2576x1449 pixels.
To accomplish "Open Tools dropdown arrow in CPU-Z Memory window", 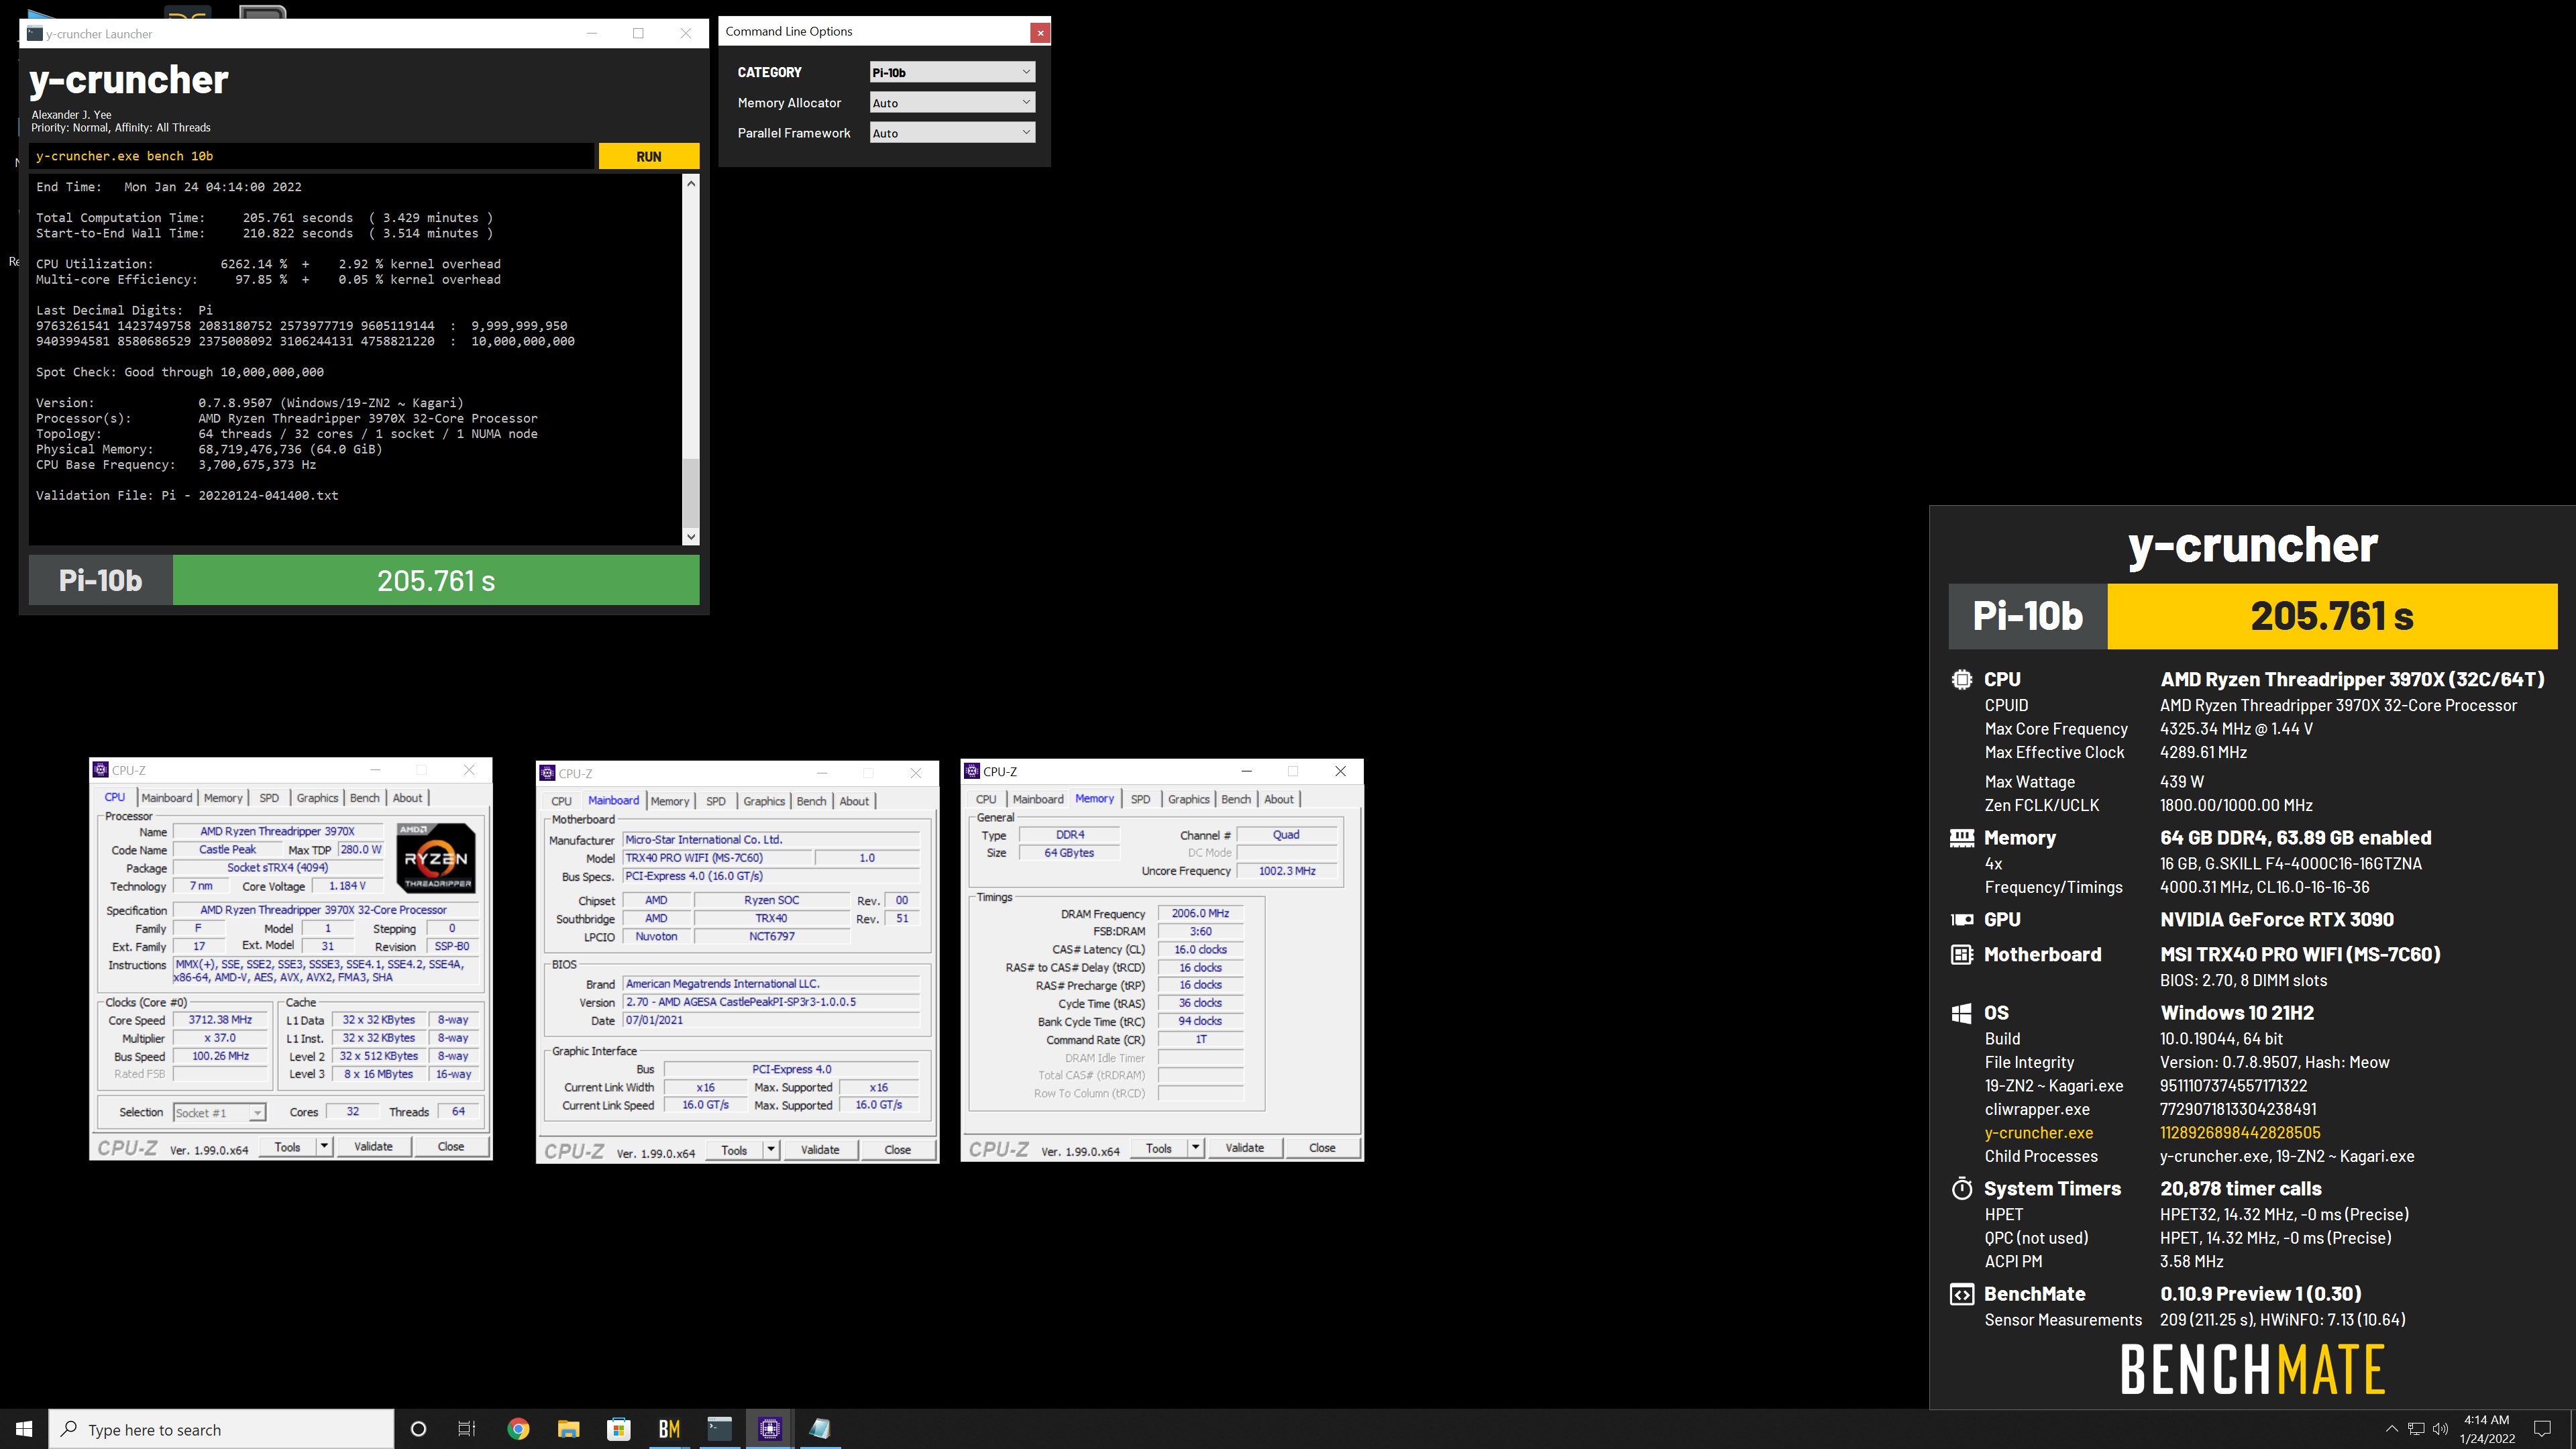I will pos(1196,1148).
